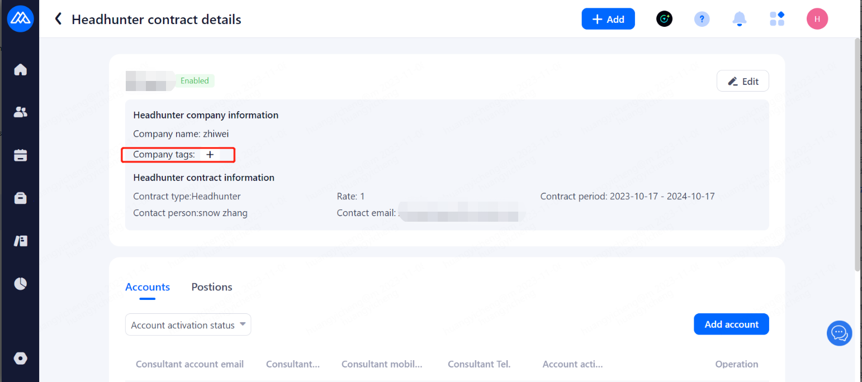Click the Add account button
Screen dimensions: 862x382
pos(731,324)
